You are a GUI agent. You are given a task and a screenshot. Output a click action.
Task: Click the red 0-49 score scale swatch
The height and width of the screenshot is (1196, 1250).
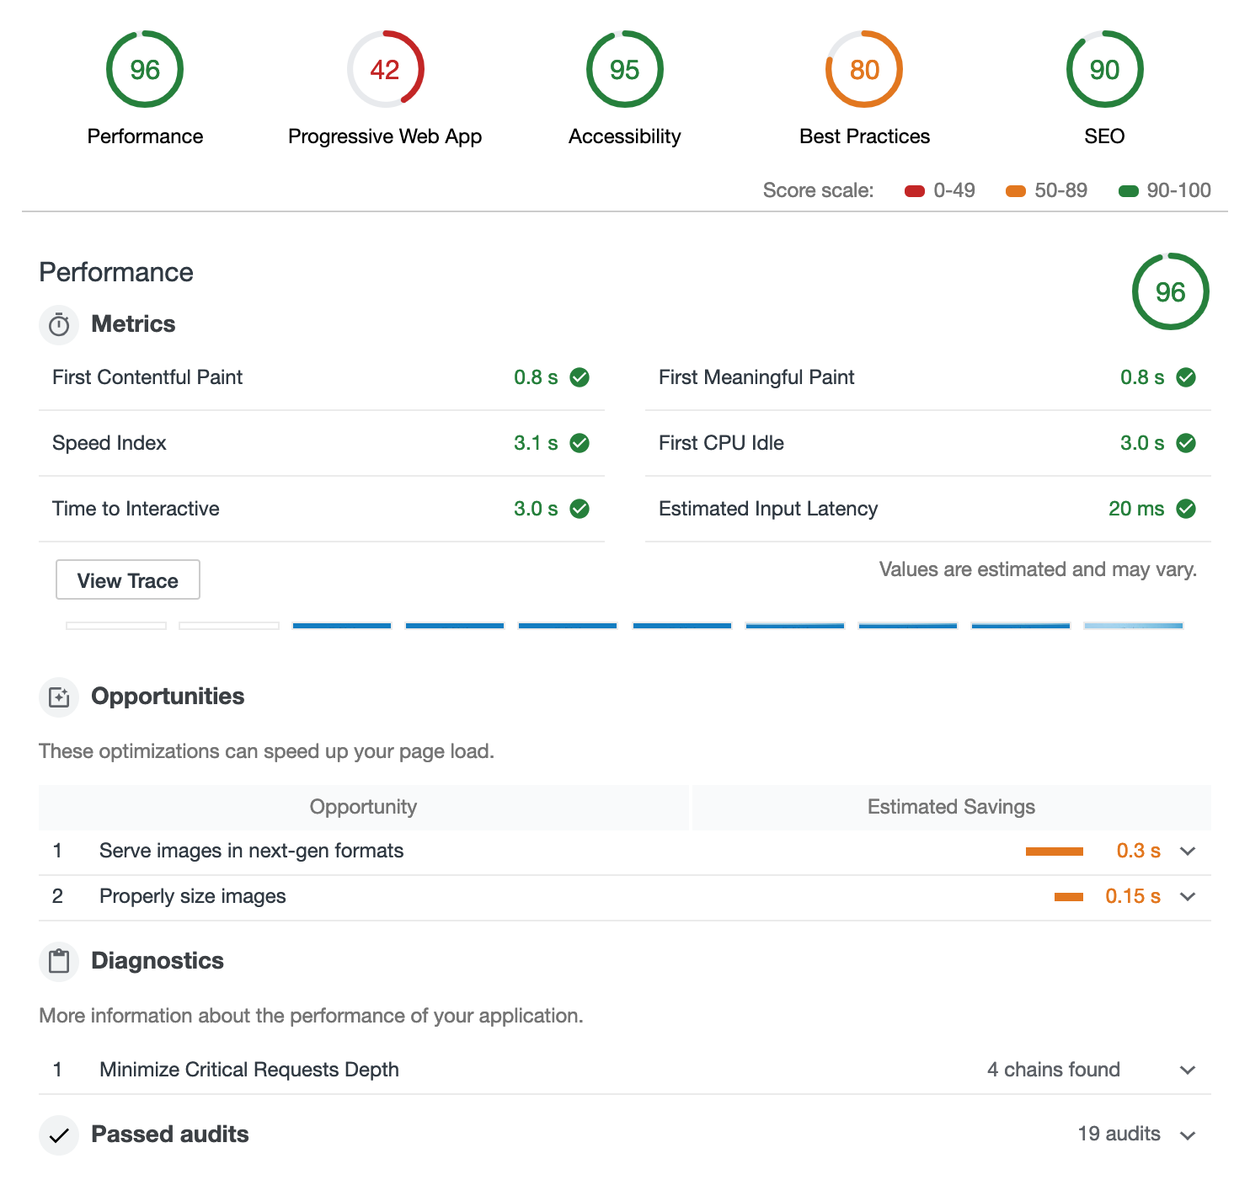pos(915,191)
